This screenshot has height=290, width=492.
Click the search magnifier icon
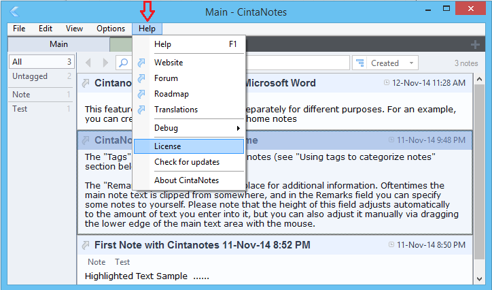[124, 63]
